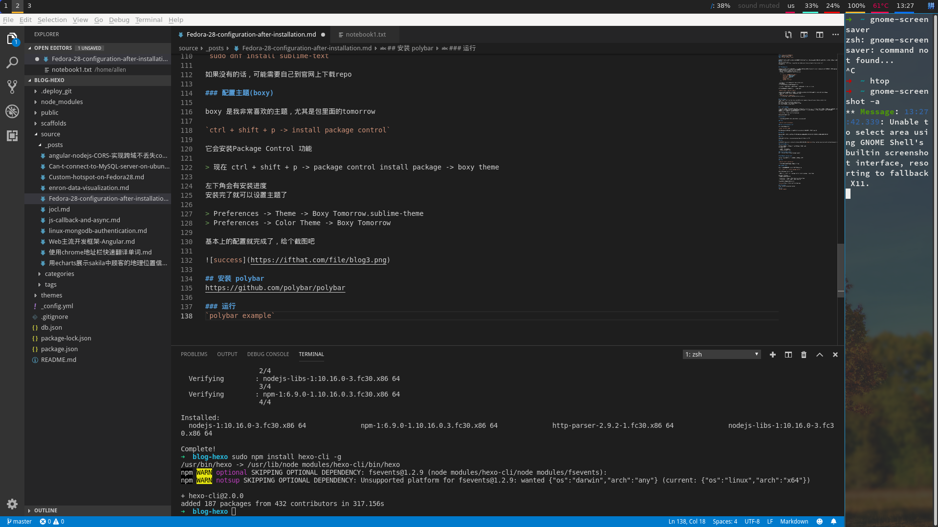Open markdown preview to the side

804,35
